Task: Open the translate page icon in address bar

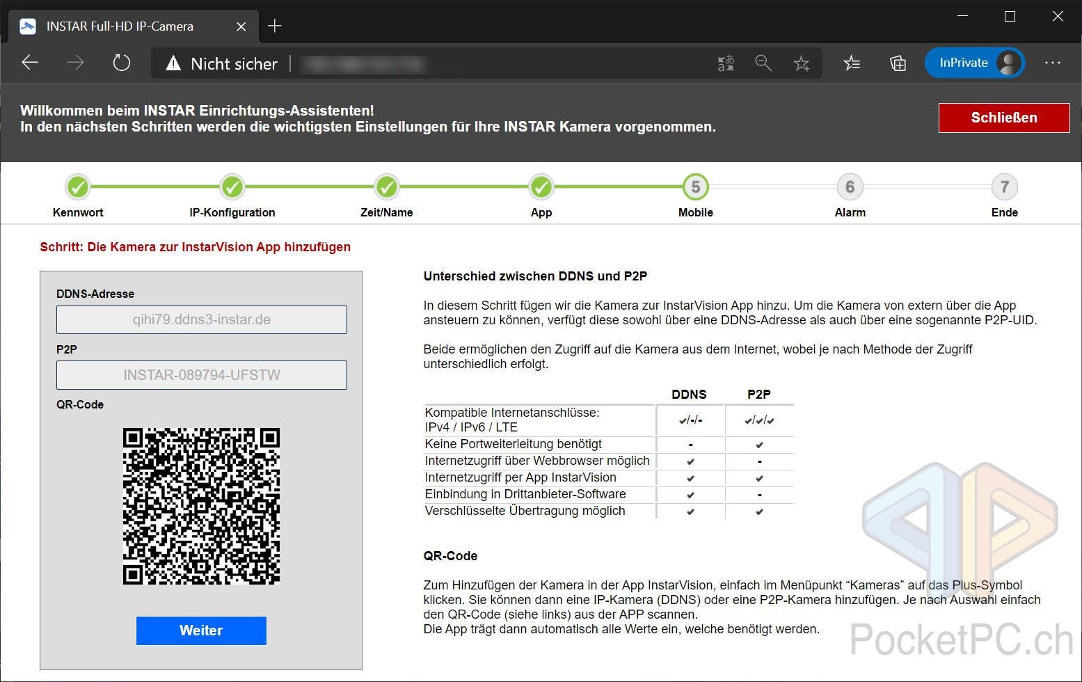Action: (726, 63)
